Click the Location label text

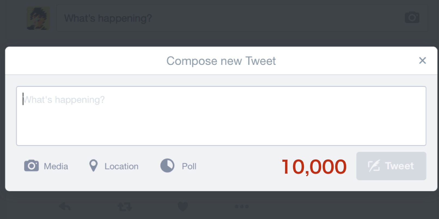(121, 166)
